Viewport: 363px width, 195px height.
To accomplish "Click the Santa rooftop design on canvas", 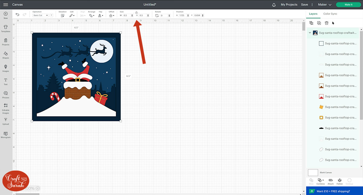I will point(76,77).
